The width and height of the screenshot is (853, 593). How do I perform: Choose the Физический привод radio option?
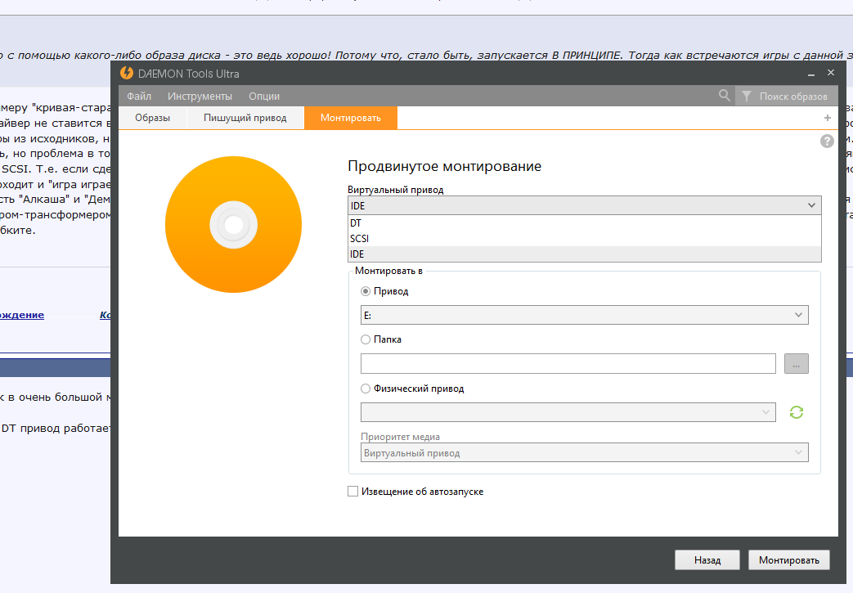tap(366, 389)
